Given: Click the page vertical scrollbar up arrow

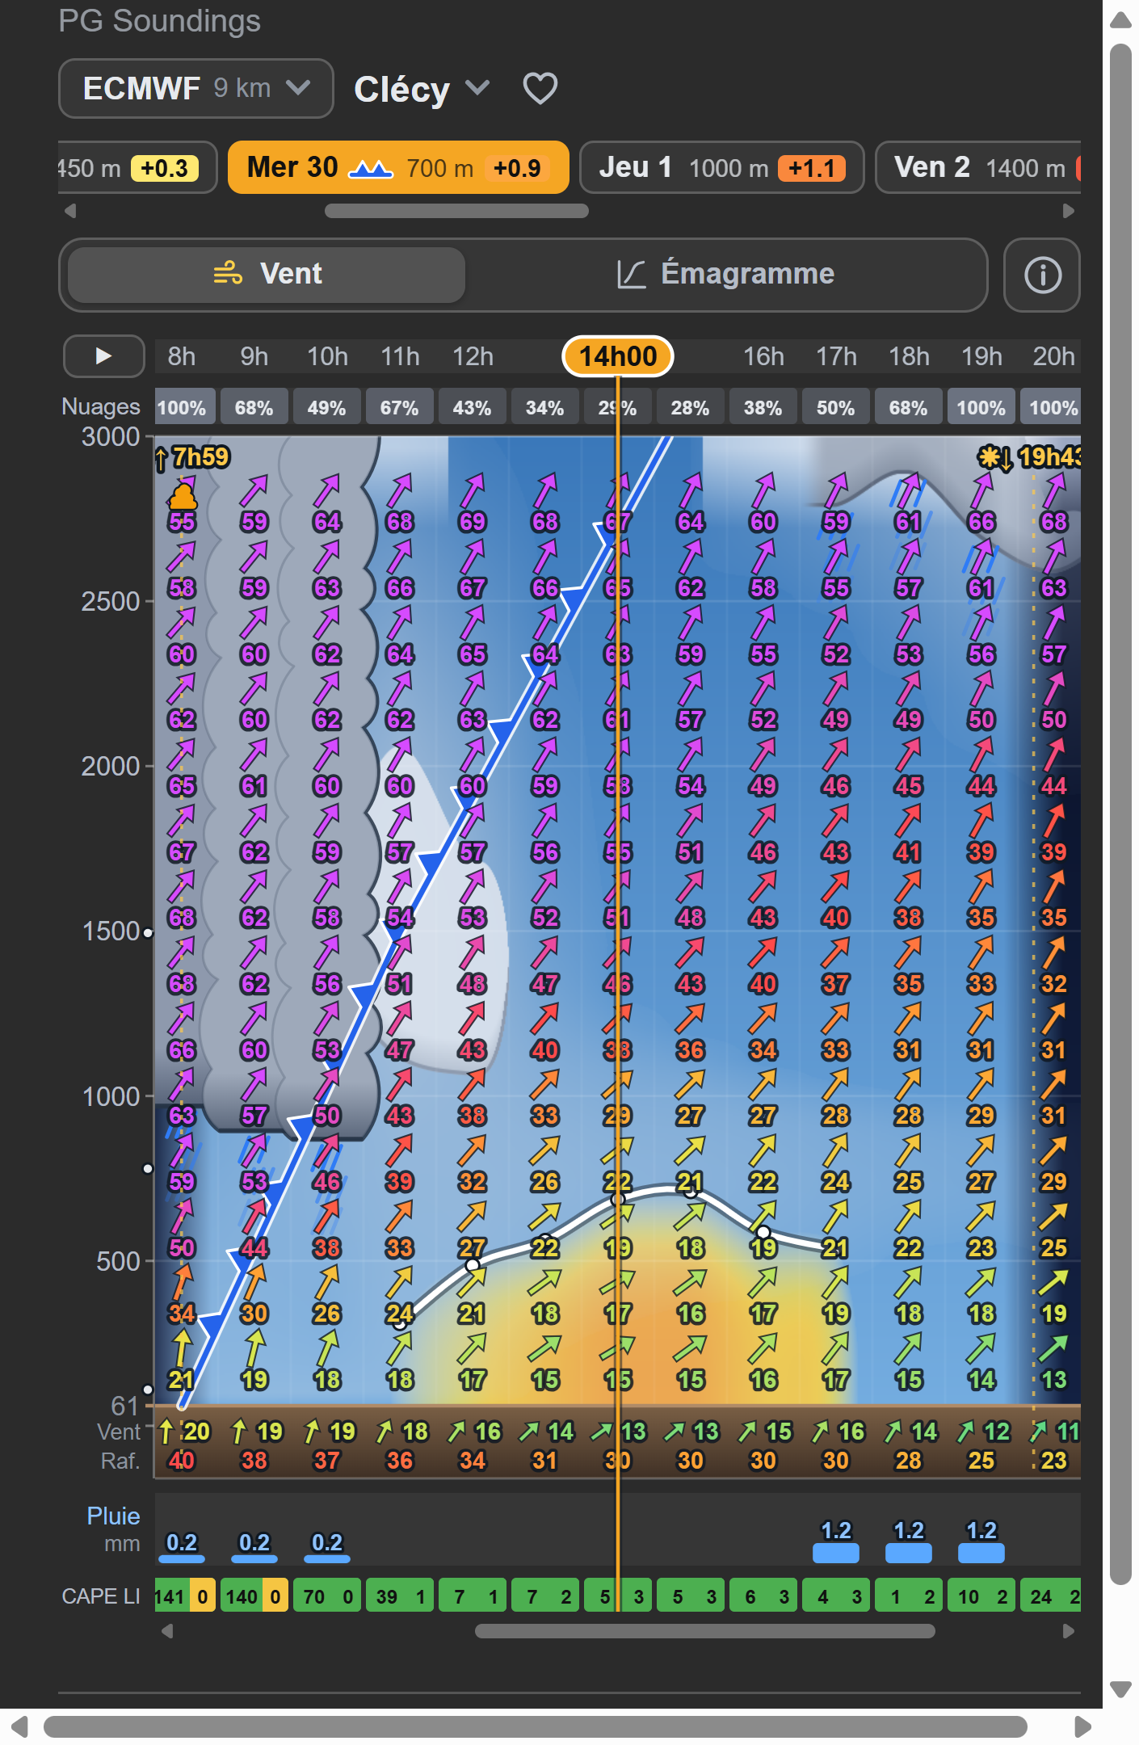Looking at the screenshot, I should 1120,20.
